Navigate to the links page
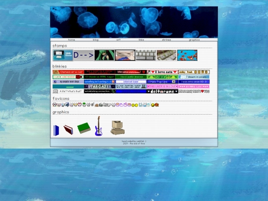 click(x=141, y=40)
